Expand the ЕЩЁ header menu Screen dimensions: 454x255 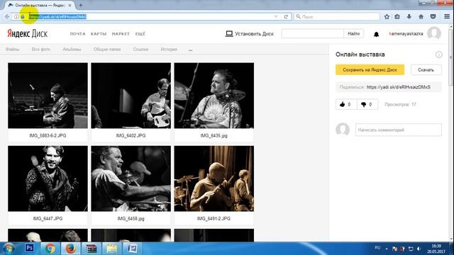(x=140, y=34)
